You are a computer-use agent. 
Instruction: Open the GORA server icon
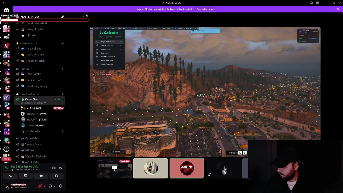pos(6,37)
